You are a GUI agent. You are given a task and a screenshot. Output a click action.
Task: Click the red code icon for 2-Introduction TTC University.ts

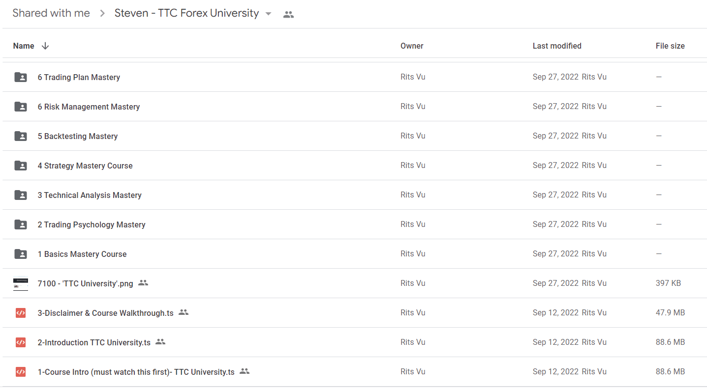[x=21, y=342]
